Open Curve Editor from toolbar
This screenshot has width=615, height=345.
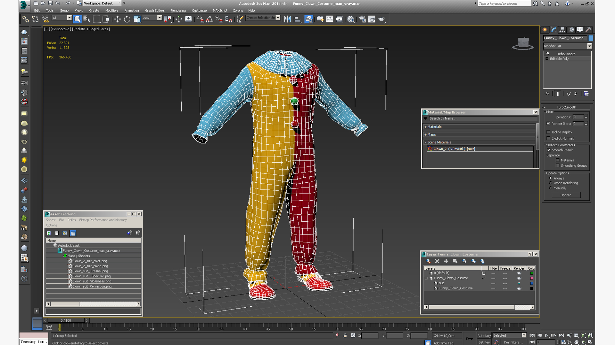coord(330,19)
